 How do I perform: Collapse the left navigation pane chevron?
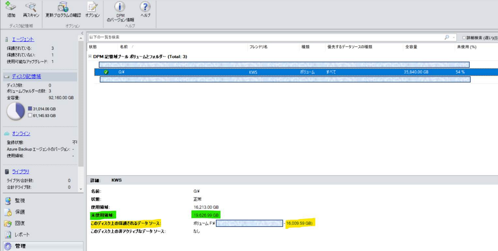point(82,33)
